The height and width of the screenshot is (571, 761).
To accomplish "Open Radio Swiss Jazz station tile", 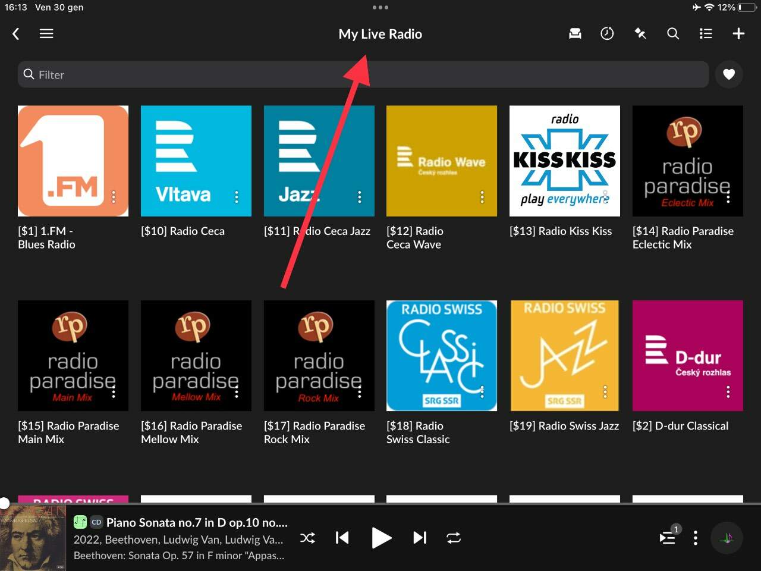I will click(x=564, y=356).
